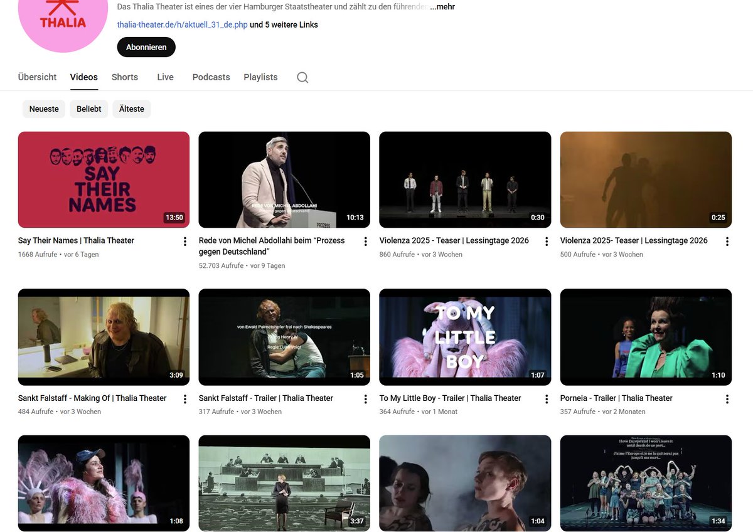Screen dimensions: 753x532
Task: Go to the Playlists tab
Action: [x=260, y=77]
